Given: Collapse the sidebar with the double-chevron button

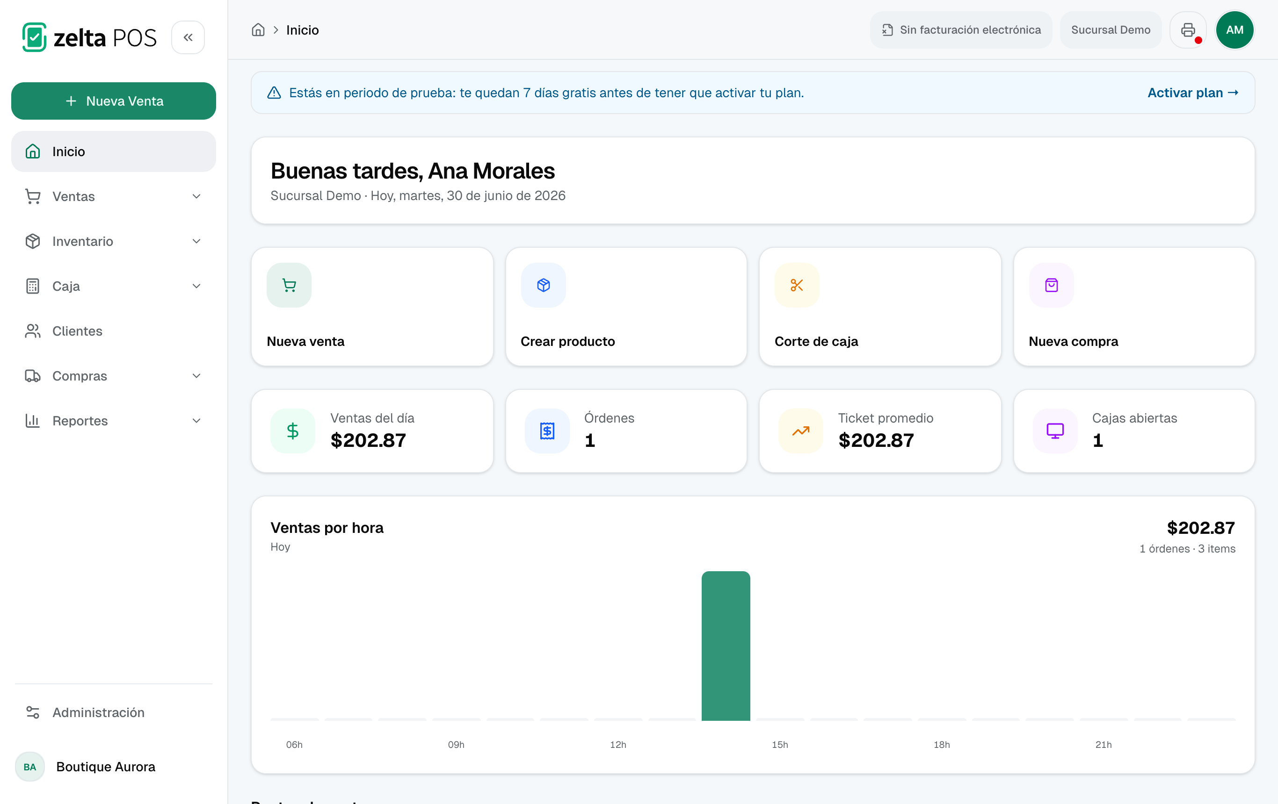Looking at the screenshot, I should 188,37.
